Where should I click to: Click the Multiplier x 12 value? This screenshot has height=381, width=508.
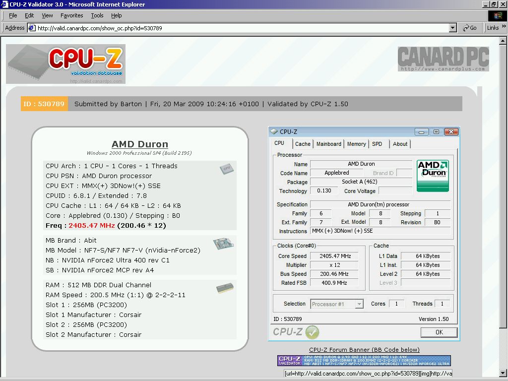click(335, 265)
